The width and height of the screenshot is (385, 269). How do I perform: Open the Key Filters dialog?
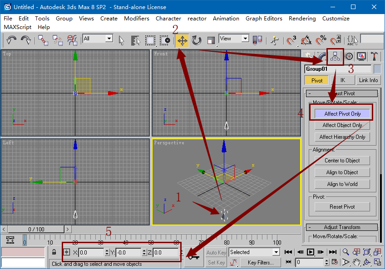click(261, 263)
